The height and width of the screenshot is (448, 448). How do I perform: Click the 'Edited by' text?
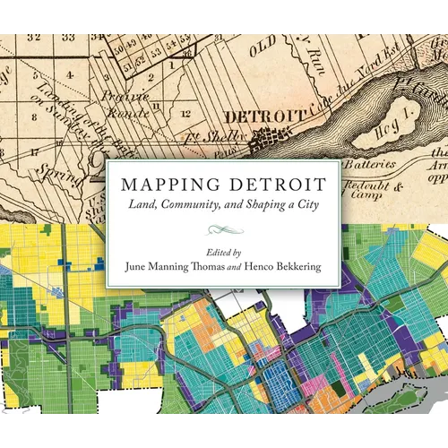[224, 253]
